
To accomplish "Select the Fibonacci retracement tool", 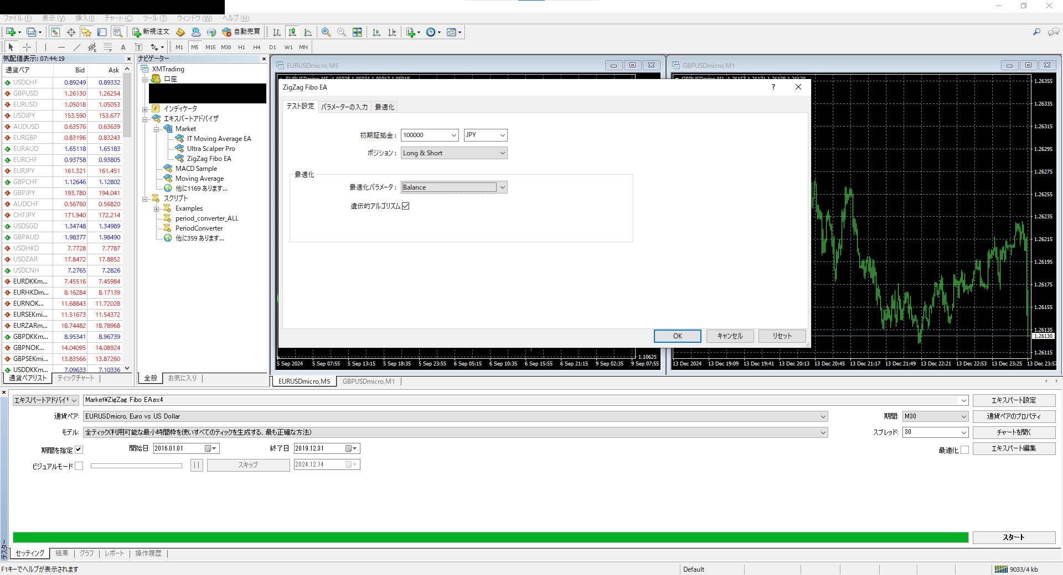I will (107, 47).
